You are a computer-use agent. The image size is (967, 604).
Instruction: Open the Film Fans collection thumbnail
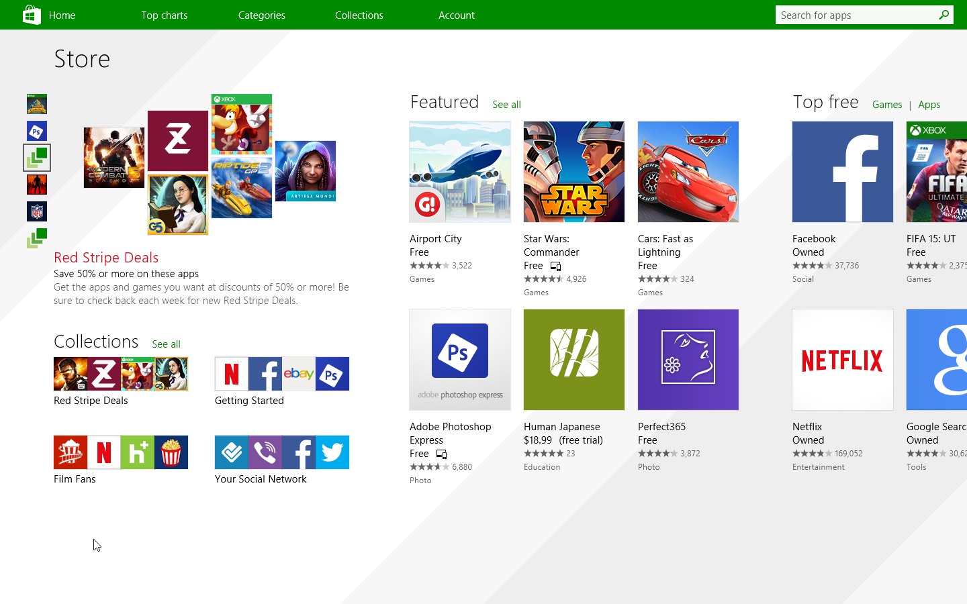click(121, 452)
